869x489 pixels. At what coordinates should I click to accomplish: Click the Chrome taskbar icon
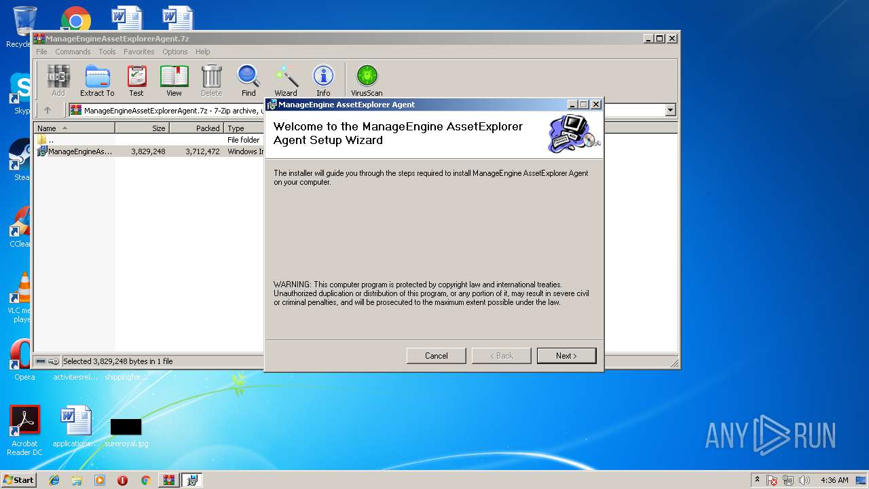pyautogui.click(x=145, y=480)
